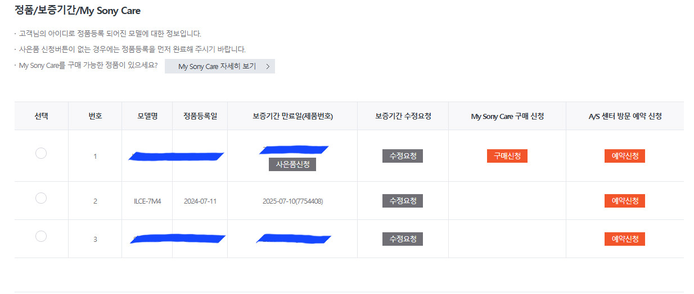This screenshot has width=694, height=294.
Task: Click row number 3 link
Action: click(x=95, y=240)
